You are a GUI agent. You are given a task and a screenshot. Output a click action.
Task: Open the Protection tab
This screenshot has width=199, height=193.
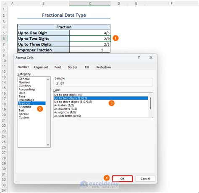[x=104, y=67]
